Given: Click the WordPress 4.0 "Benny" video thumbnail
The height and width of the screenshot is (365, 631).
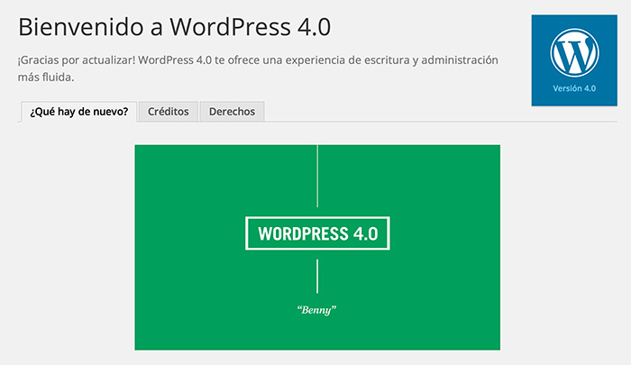Looking at the screenshot, I should pyautogui.click(x=317, y=247).
